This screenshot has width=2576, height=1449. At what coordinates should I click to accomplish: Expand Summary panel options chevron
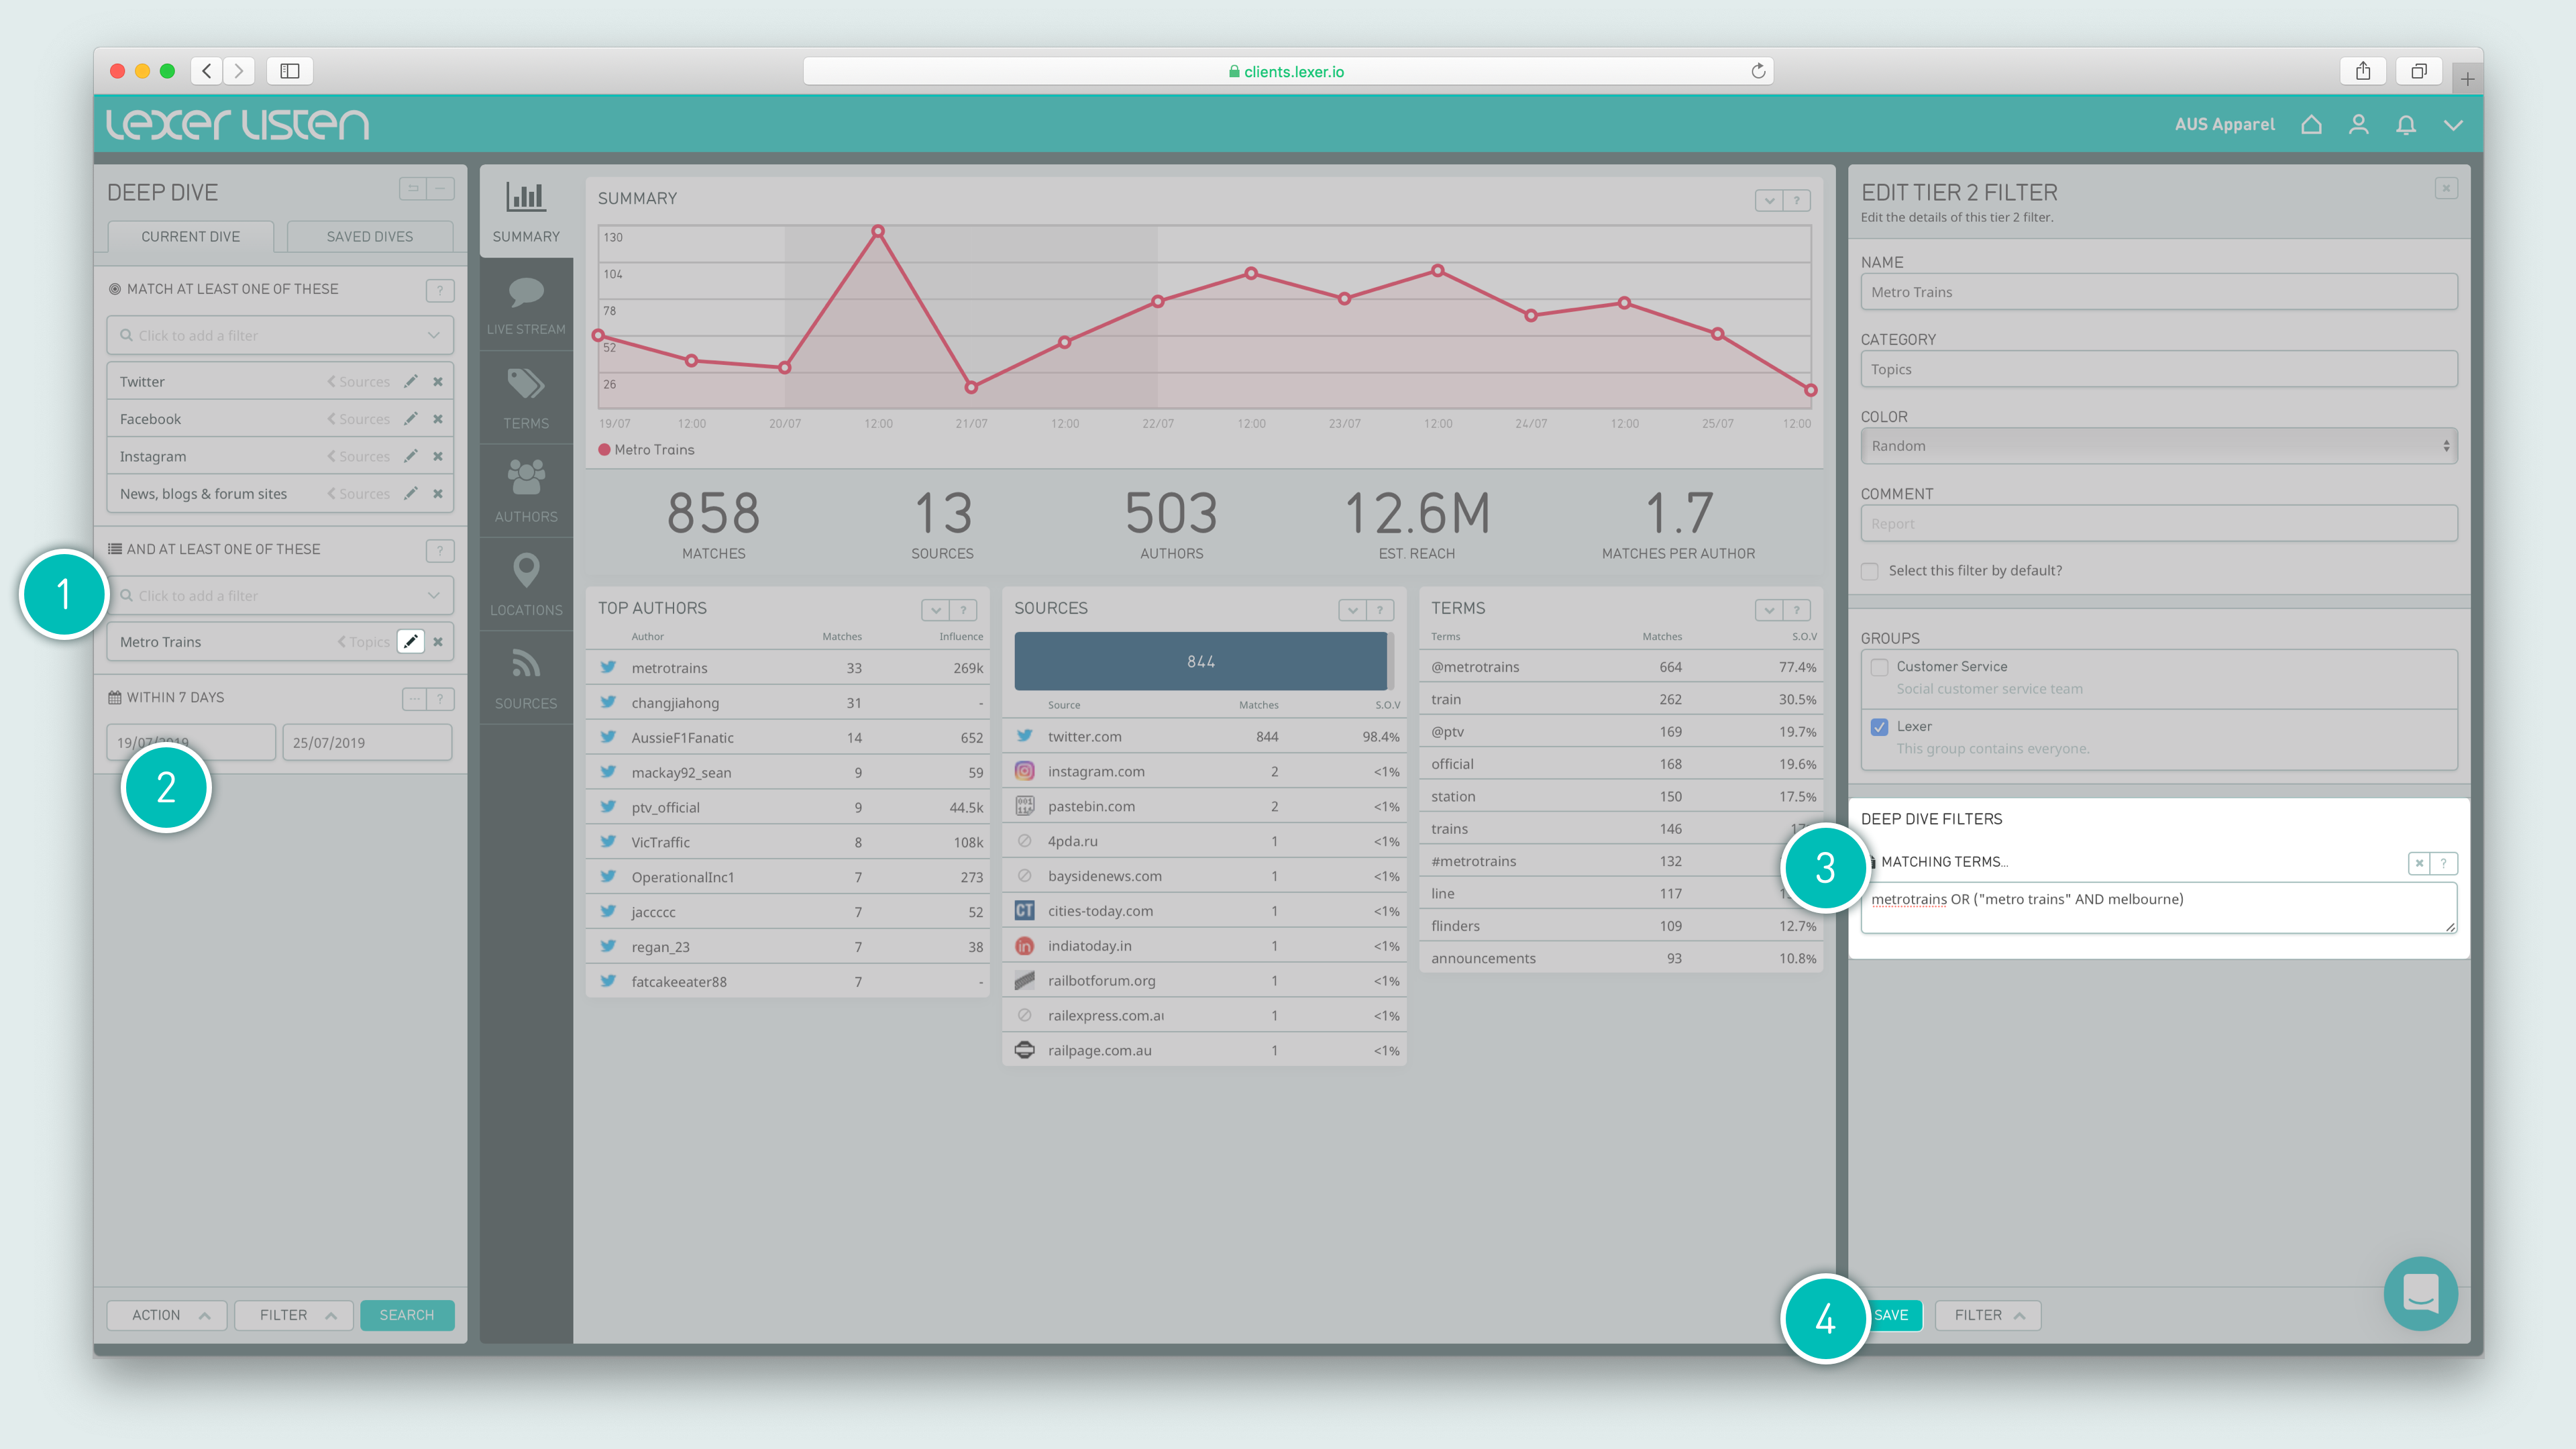pos(1770,201)
